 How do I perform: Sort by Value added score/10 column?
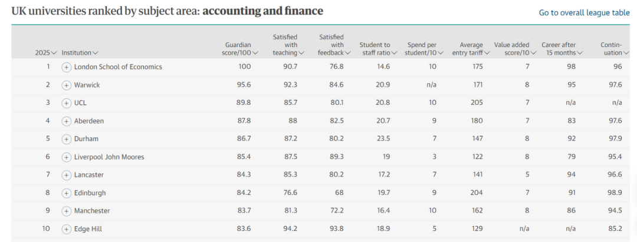pyautogui.click(x=515, y=49)
